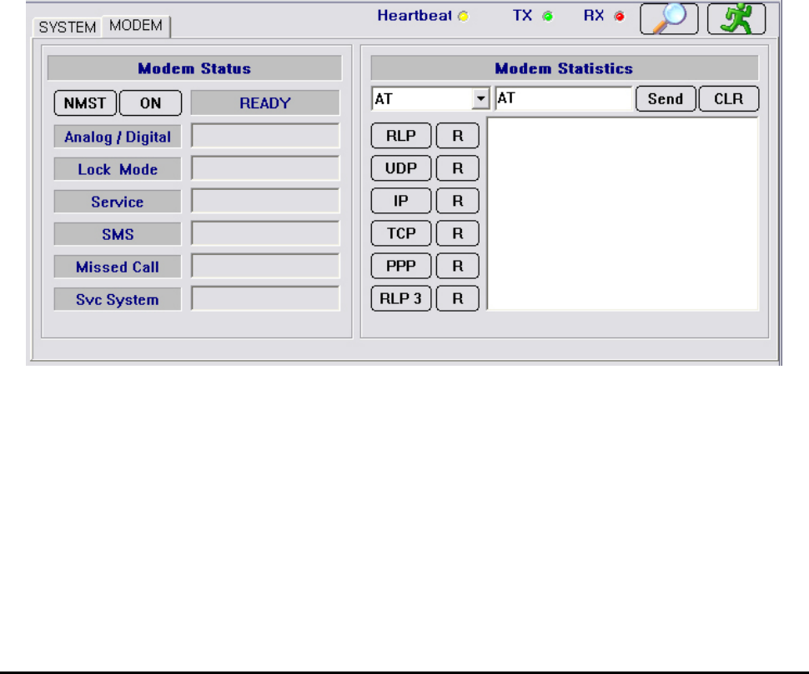Send the AT command
Screen dimensions: 809x674
666,98
